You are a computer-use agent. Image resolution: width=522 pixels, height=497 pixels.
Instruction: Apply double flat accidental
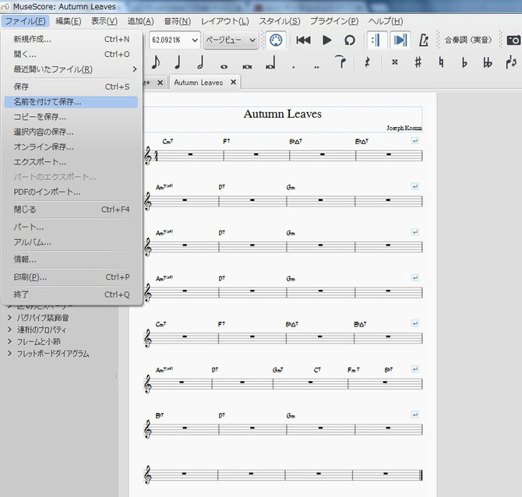click(488, 62)
